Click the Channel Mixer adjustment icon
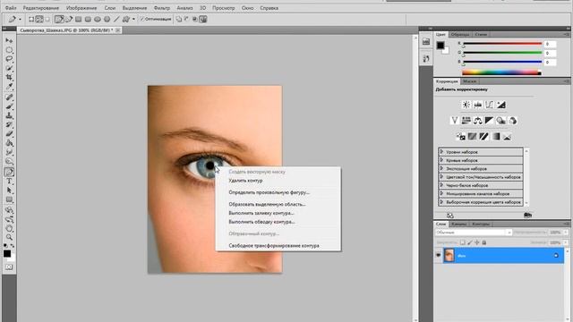Viewport: 573px width, 322px height. pos(513,121)
